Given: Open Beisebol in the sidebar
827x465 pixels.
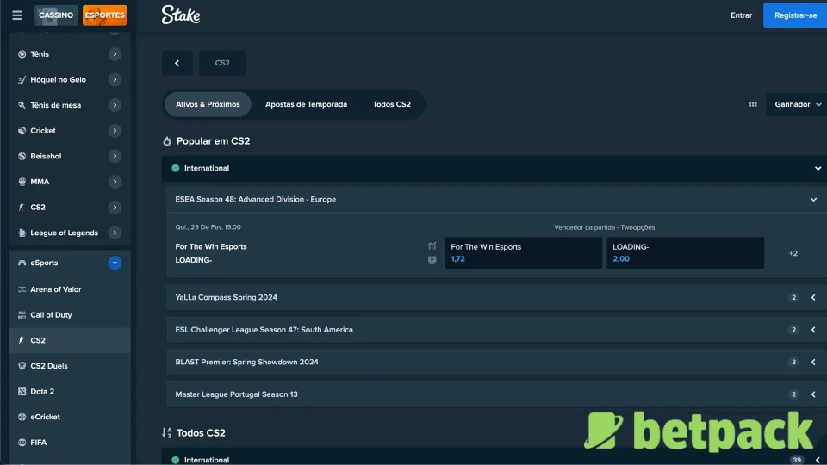Looking at the screenshot, I should tap(70, 156).
